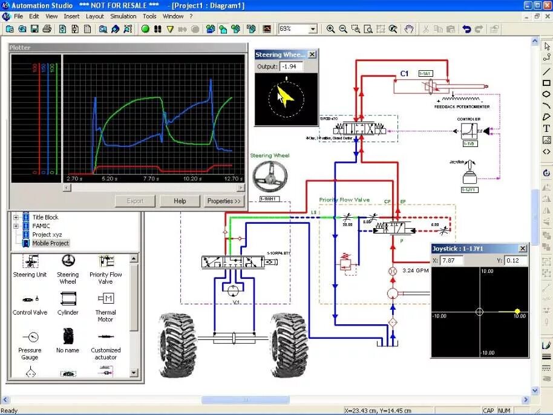Select the Pan hand tool
553x415 pixels.
click(x=409, y=29)
